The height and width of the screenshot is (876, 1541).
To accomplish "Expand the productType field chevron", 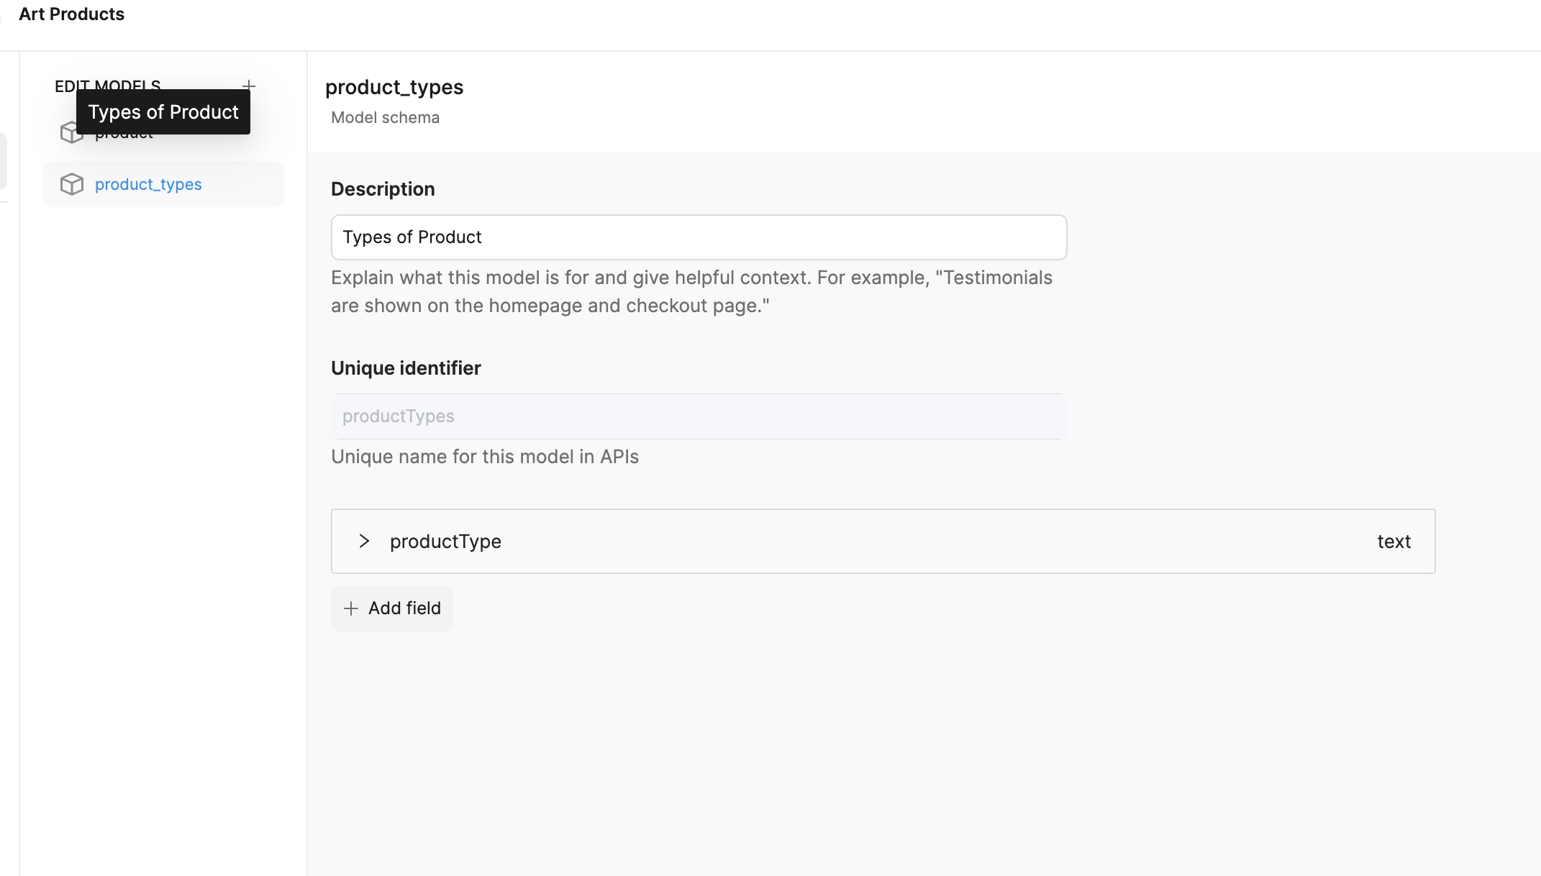I will click(364, 541).
